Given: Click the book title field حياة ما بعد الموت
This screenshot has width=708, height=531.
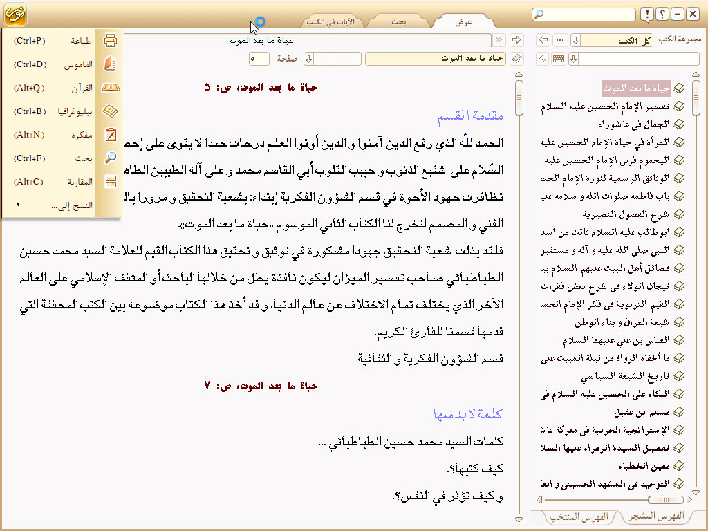Looking at the screenshot, I should coord(436,59).
